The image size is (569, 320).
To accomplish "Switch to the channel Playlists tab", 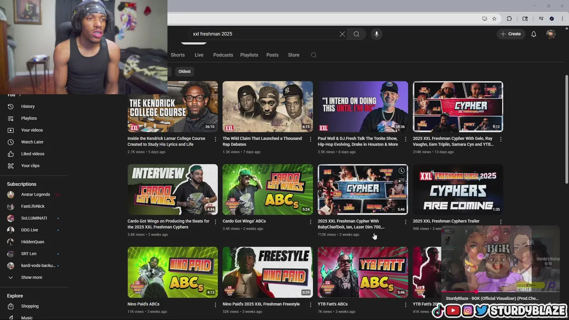I will 249,55.
